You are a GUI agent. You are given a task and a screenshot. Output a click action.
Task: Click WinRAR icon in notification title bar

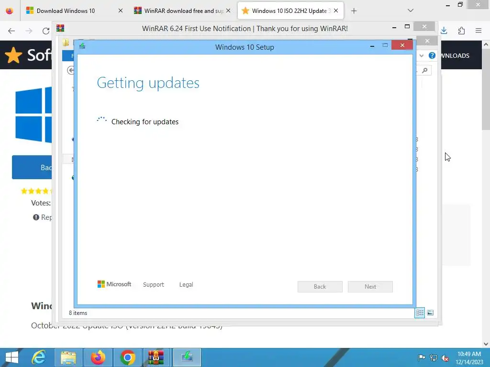[60, 28]
